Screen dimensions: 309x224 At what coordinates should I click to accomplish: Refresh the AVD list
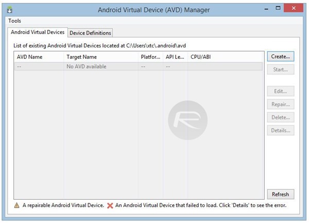281,194
